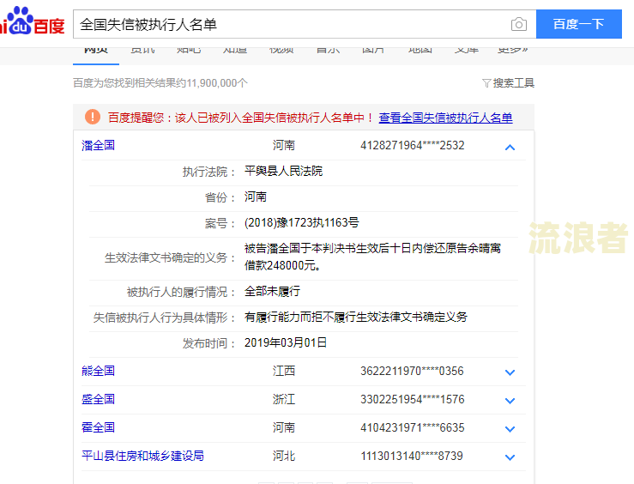Open the 潘全国 name link
This screenshot has width=634, height=484.
(x=99, y=145)
